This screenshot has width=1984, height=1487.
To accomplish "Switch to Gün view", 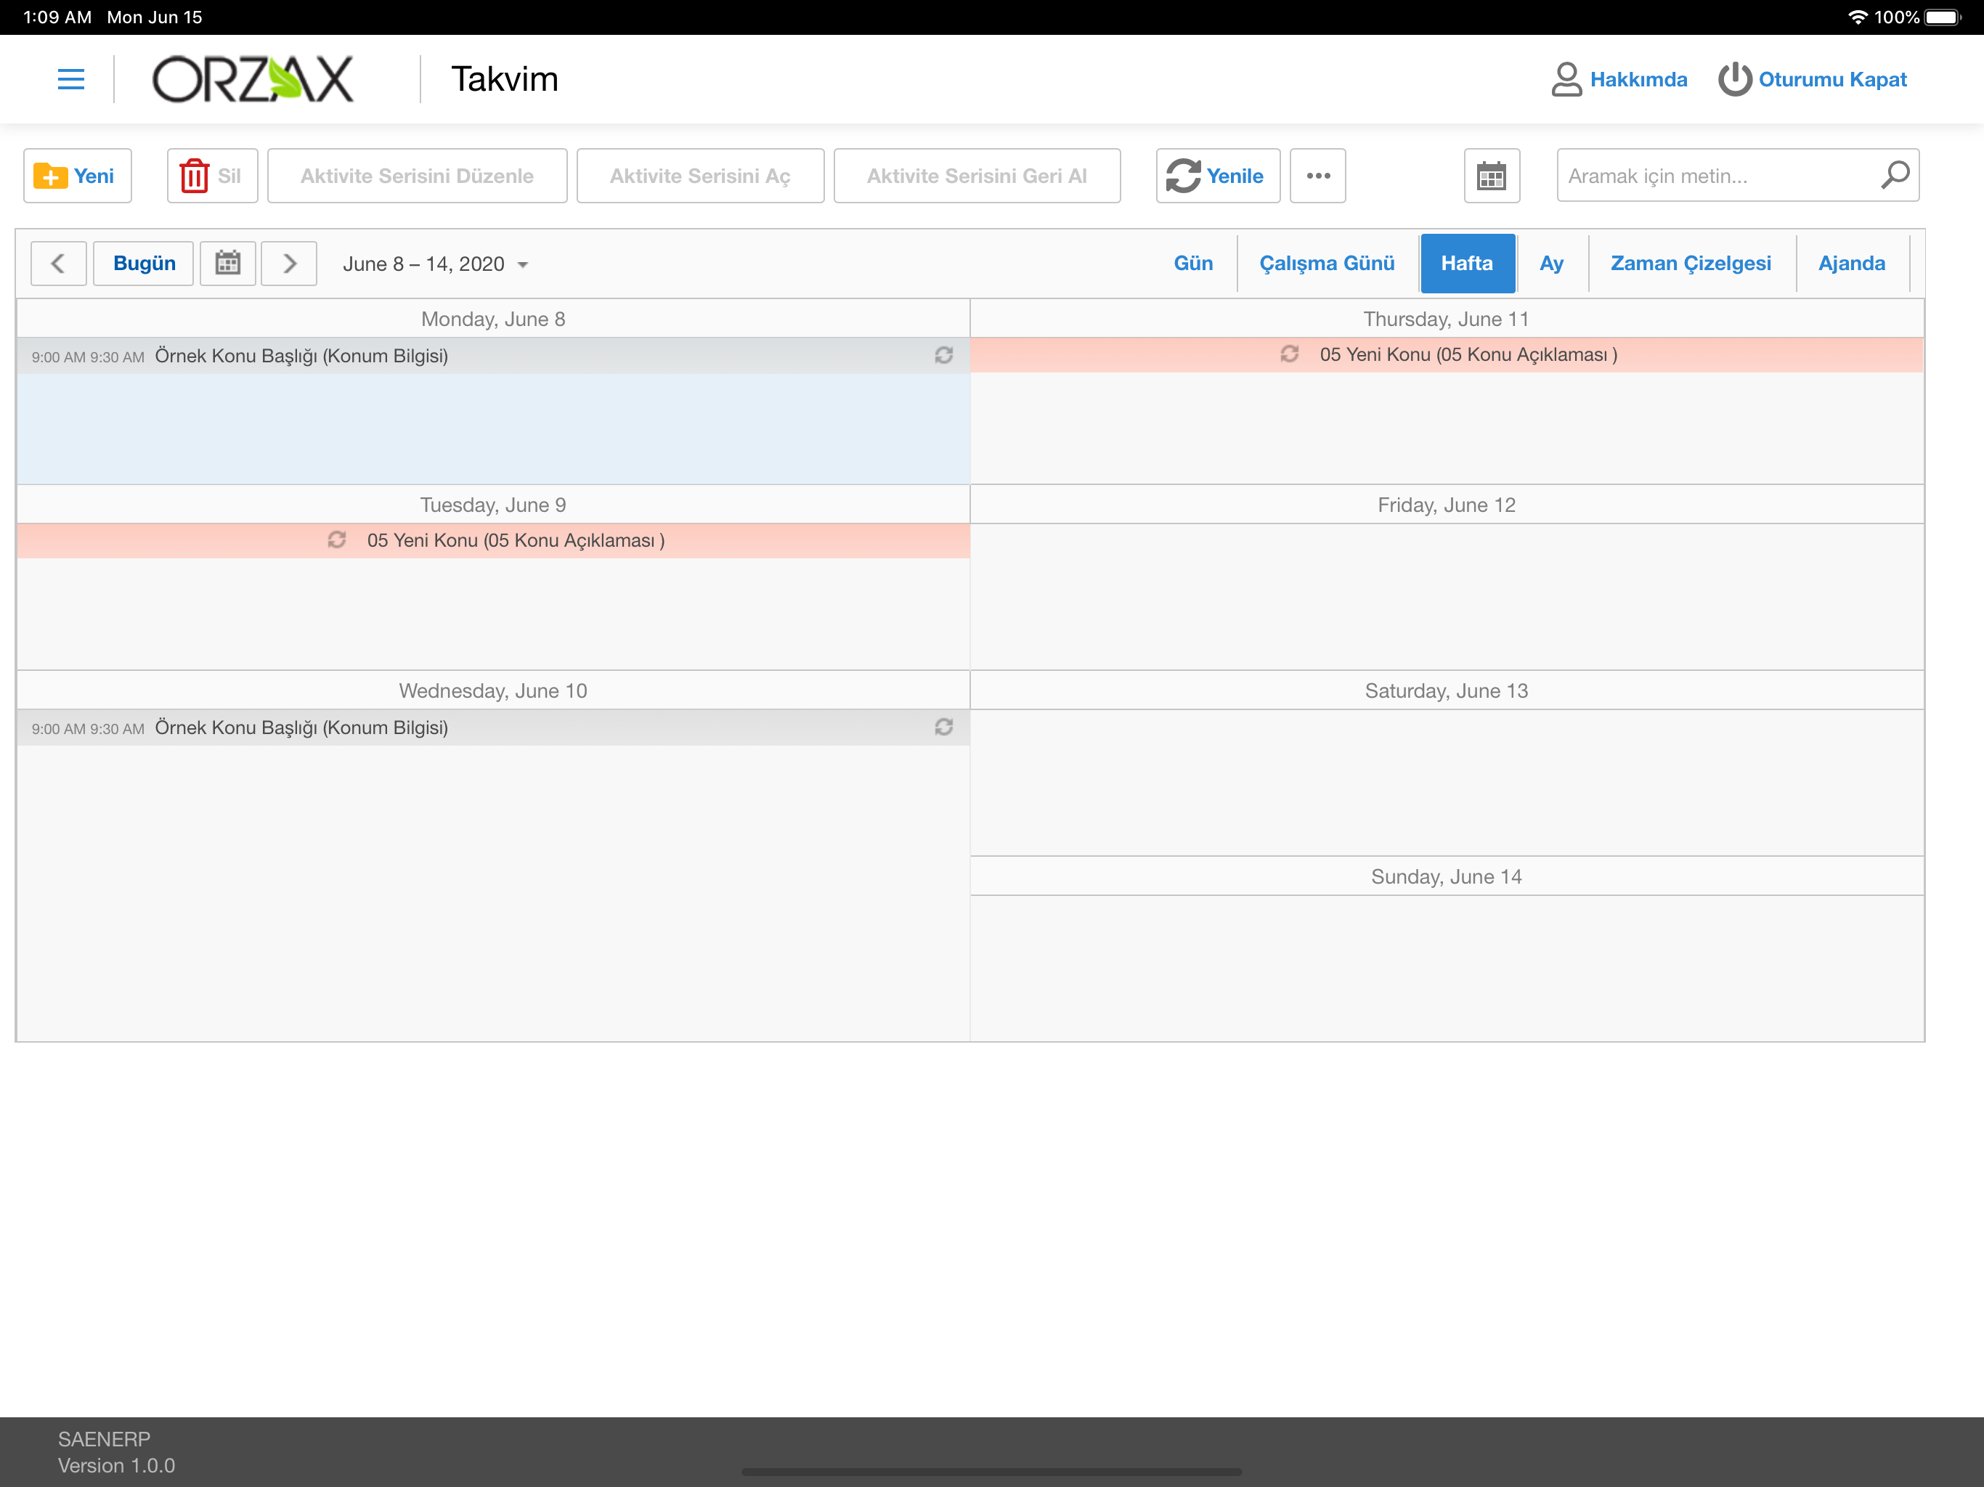I will [x=1193, y=264].
